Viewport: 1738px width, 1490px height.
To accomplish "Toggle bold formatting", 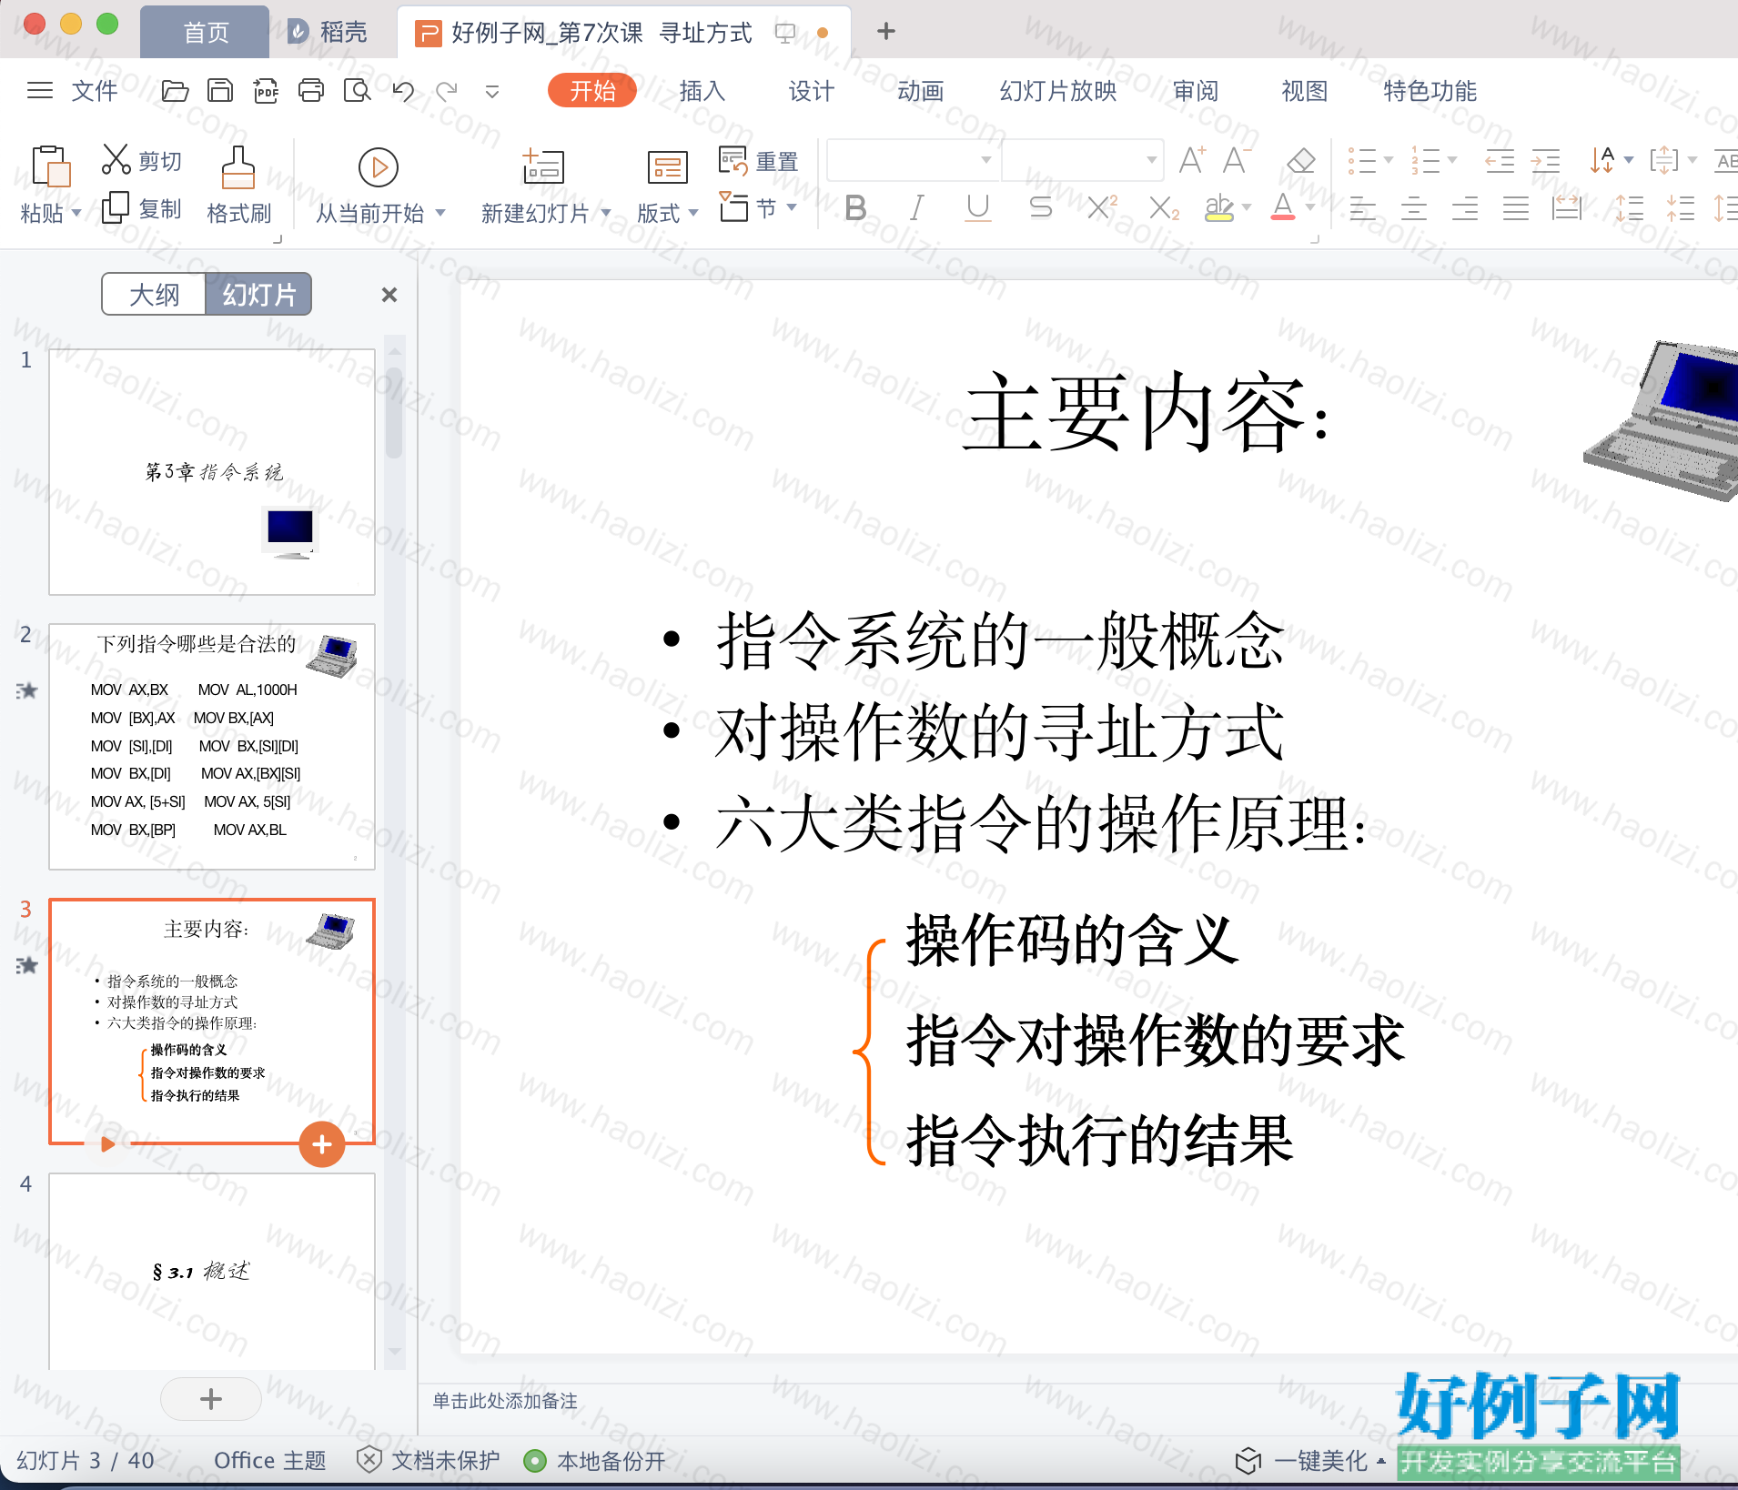I will [x=855, y=208].
